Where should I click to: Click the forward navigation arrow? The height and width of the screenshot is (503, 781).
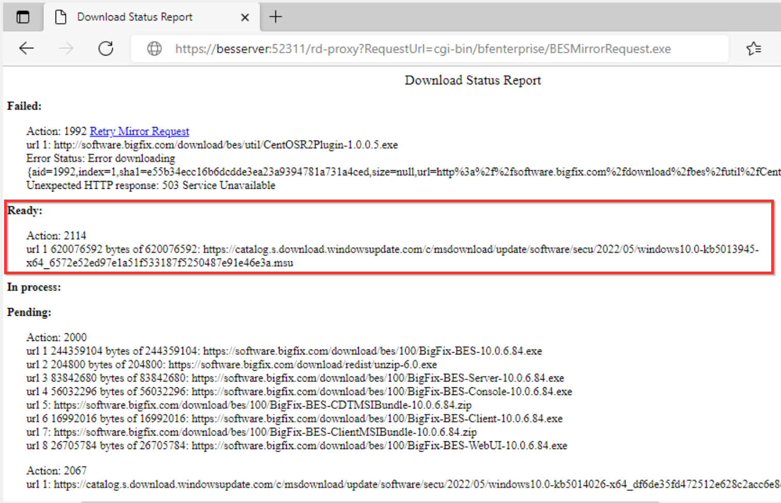pyautogui.click(x=66, y=48)
